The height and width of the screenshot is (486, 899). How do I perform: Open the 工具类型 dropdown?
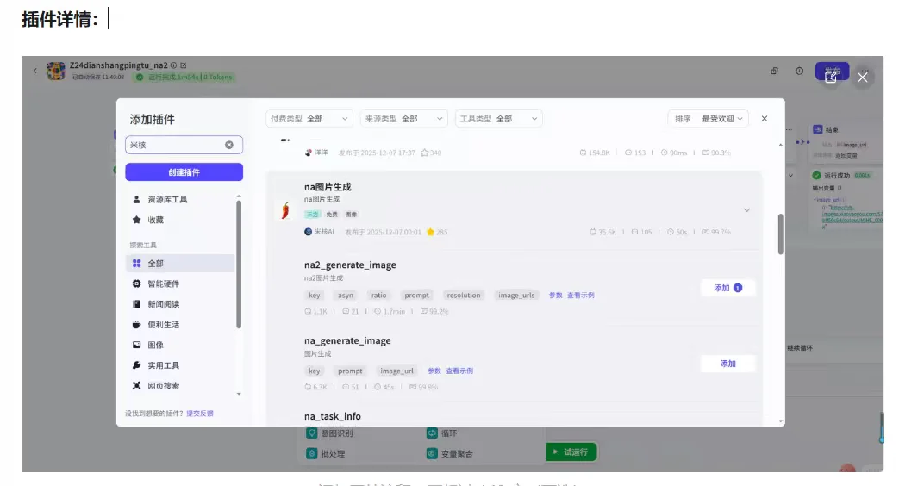click(499, 119)
